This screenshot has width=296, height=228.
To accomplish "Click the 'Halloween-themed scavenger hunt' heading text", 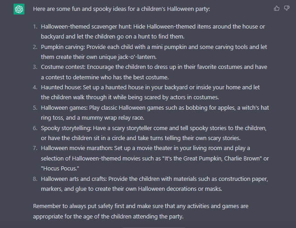I will click(x=86, y=26).
